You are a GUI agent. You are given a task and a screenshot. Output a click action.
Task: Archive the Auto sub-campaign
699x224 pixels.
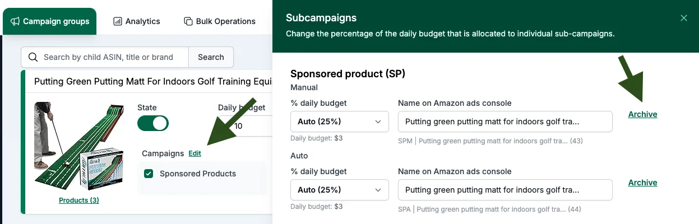point(642,183)
